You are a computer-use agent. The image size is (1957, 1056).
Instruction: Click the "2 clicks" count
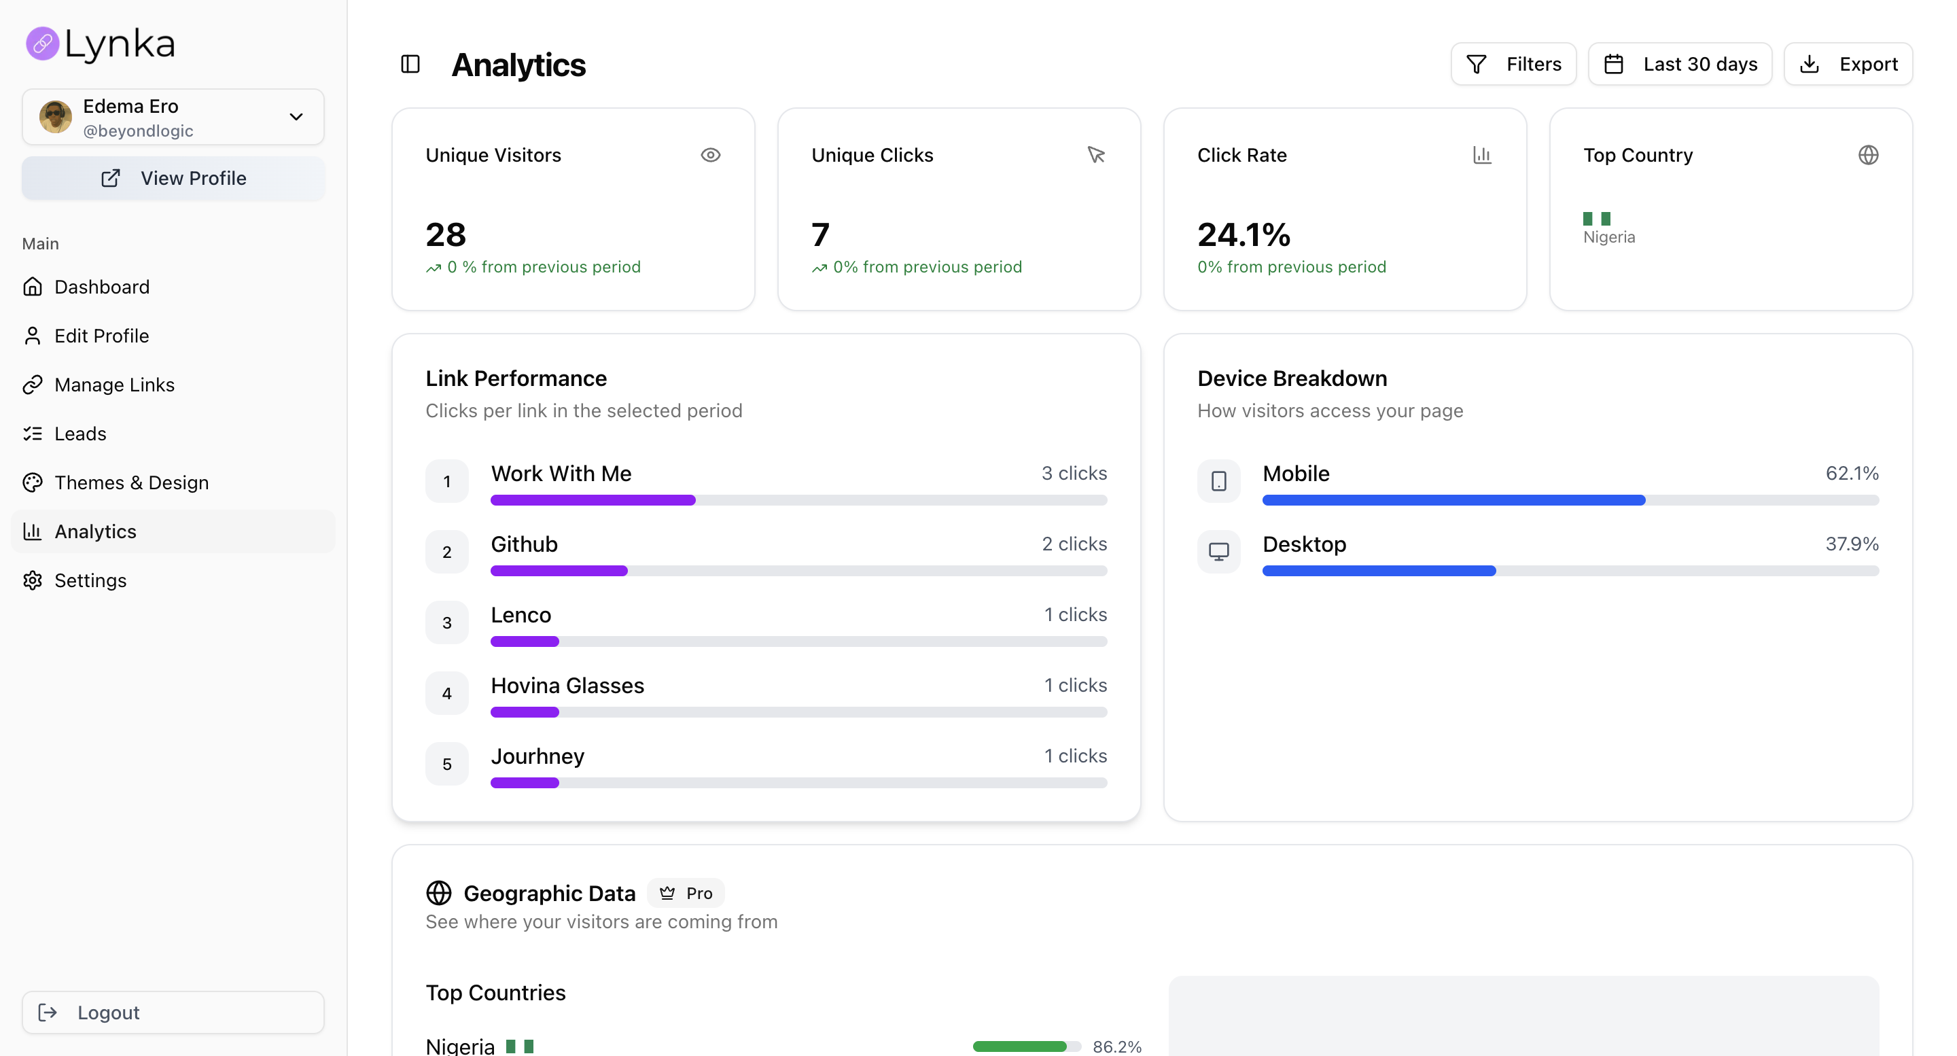(x=1074, y=544)
